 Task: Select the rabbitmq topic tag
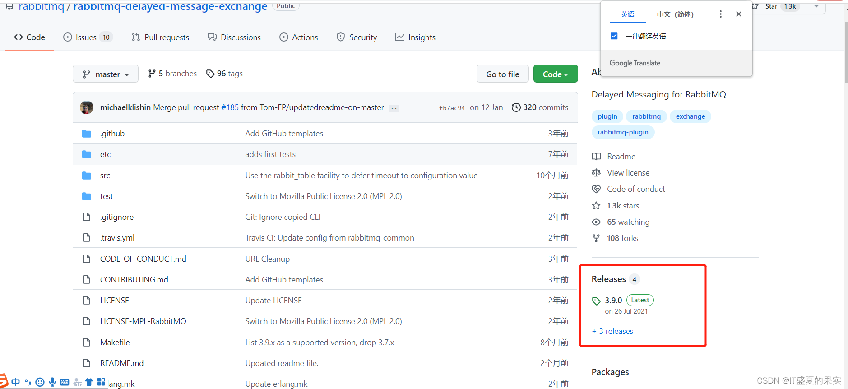(646, 116)
